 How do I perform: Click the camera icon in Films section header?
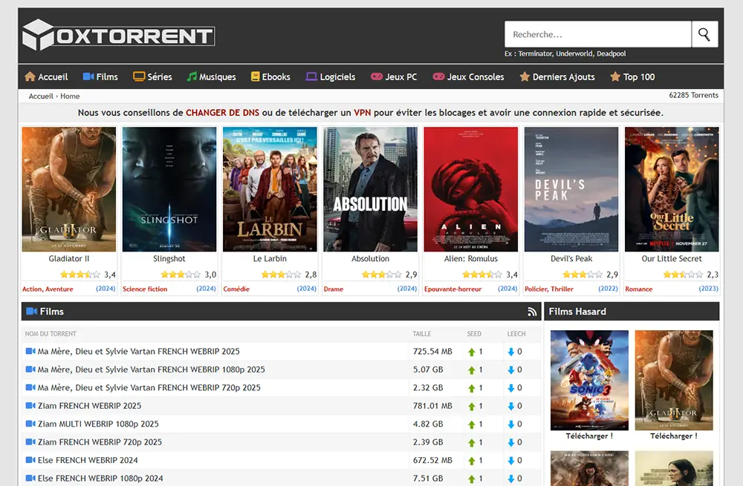click(x=31, y=312)
